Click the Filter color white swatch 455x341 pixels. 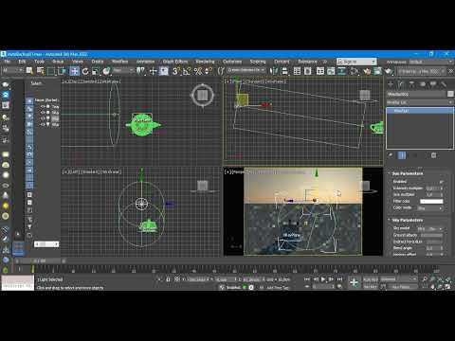pos(431,202)
